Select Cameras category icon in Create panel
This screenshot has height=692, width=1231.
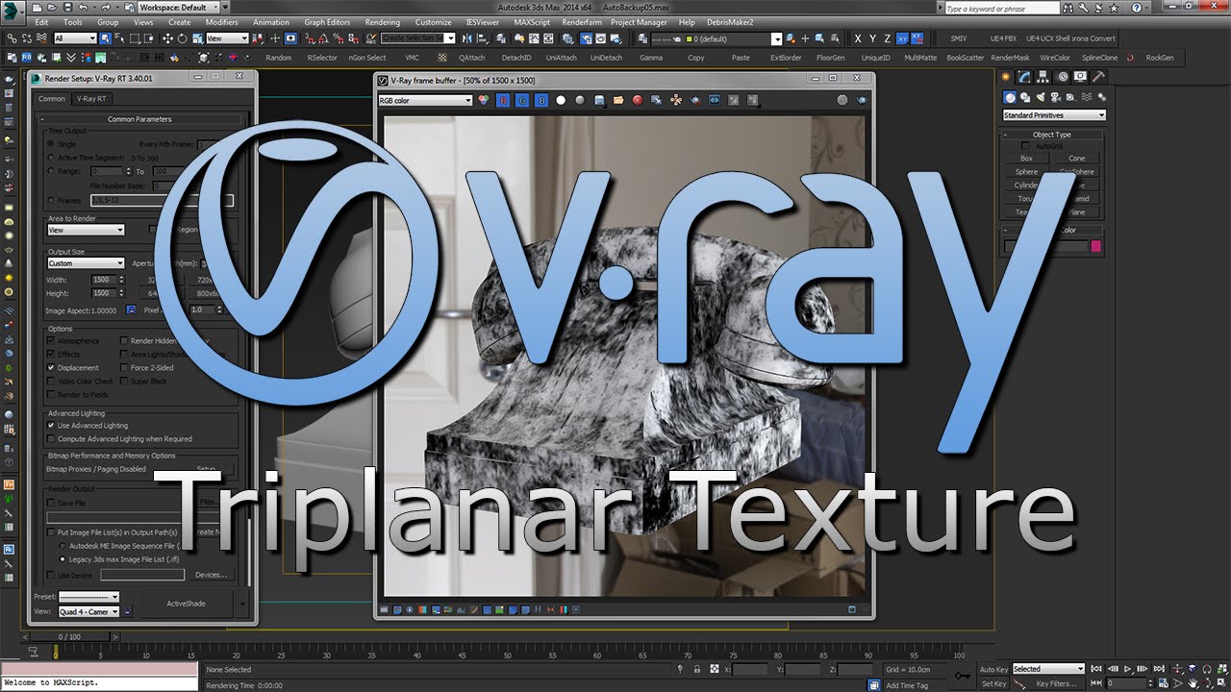[1057, 97]
